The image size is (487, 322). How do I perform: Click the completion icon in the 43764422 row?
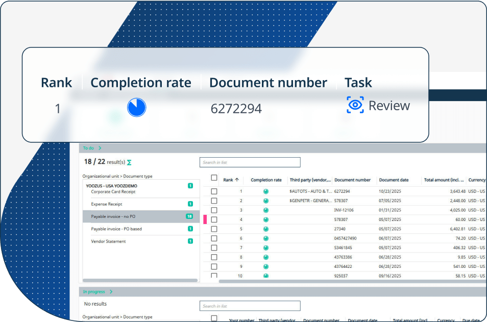click(x=266, y=266)
